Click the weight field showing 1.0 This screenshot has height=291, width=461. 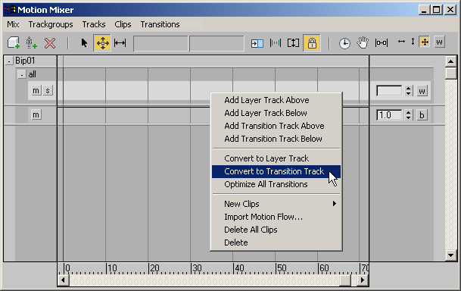[389, 115]
